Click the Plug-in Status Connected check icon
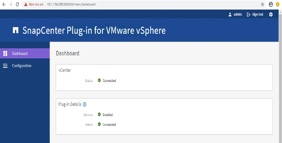The width and height of the screenshot is (282, 143). coord(99,124)
